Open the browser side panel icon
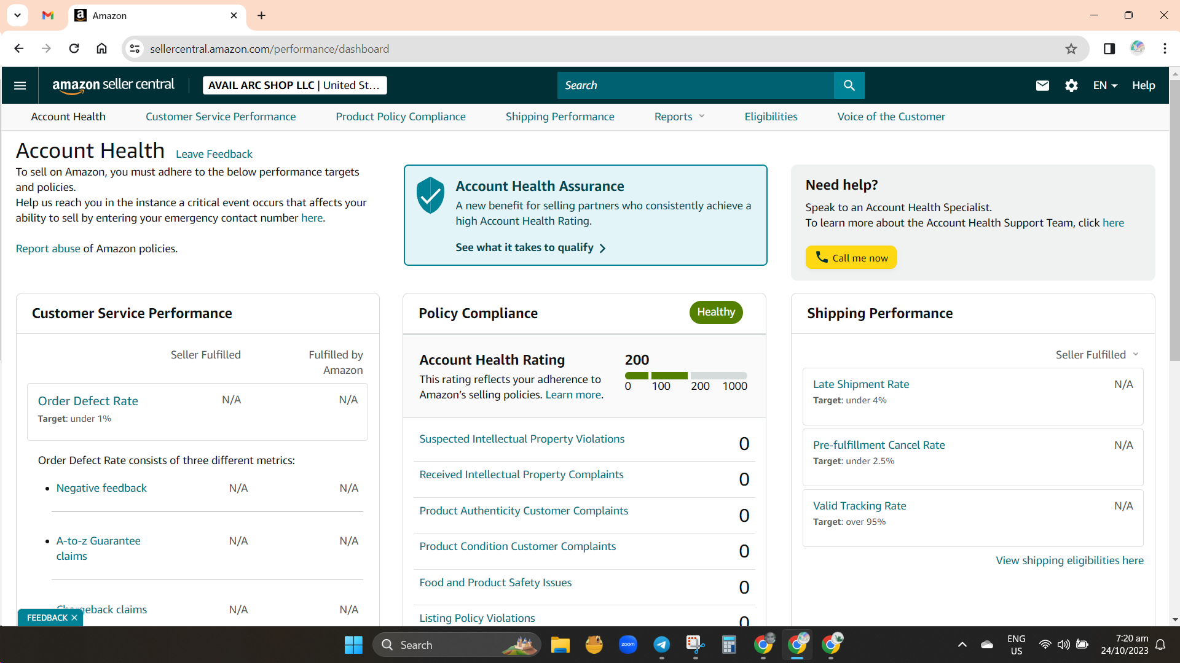The height and width of the screenshot is (663, 1180). coord(1109,48)
